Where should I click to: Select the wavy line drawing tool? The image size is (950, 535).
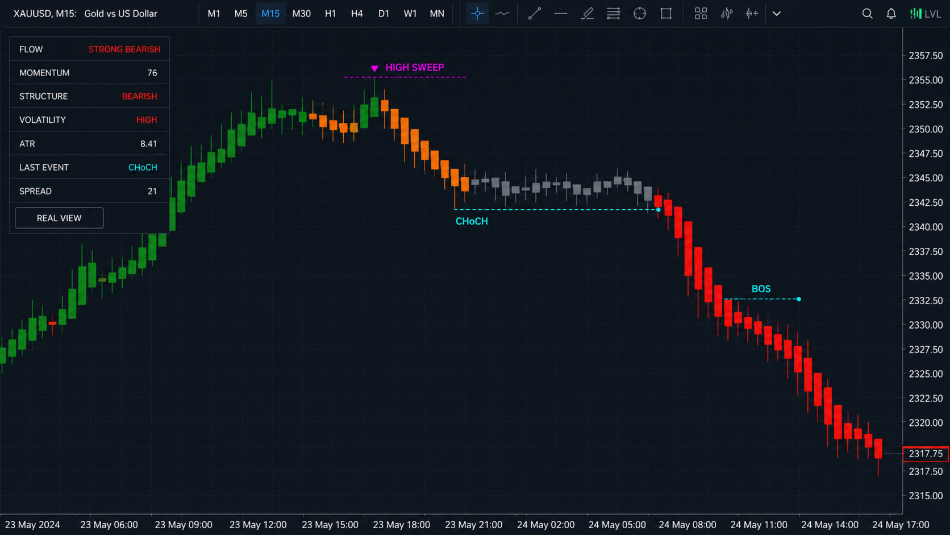502,14
